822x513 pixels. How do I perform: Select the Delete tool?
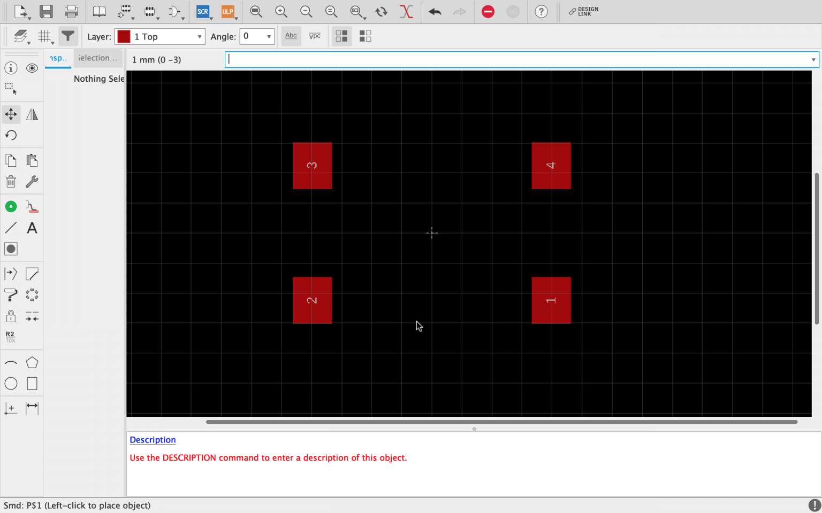(11, 181)
